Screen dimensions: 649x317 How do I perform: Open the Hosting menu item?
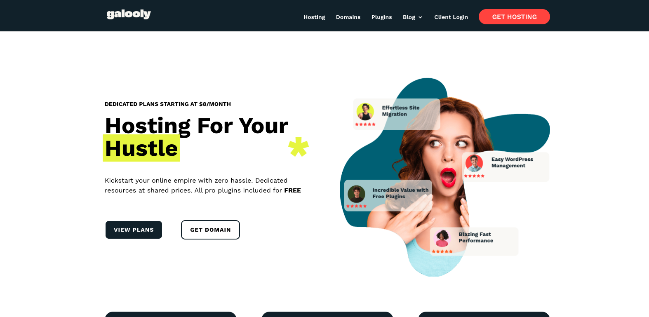point(314,17)
